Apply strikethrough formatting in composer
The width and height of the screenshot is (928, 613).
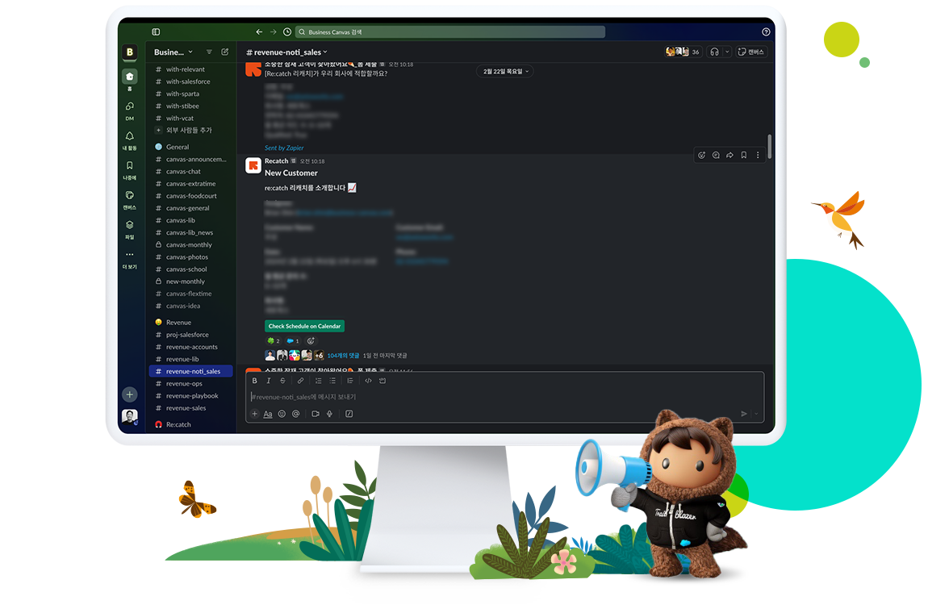[282, 381]
